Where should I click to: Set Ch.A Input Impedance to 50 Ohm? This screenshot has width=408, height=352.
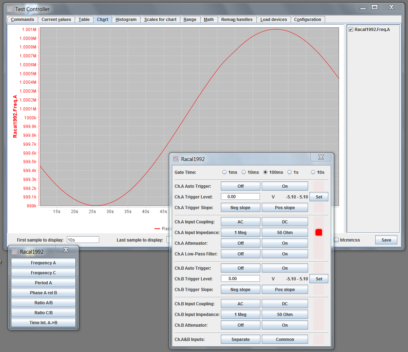285,232
